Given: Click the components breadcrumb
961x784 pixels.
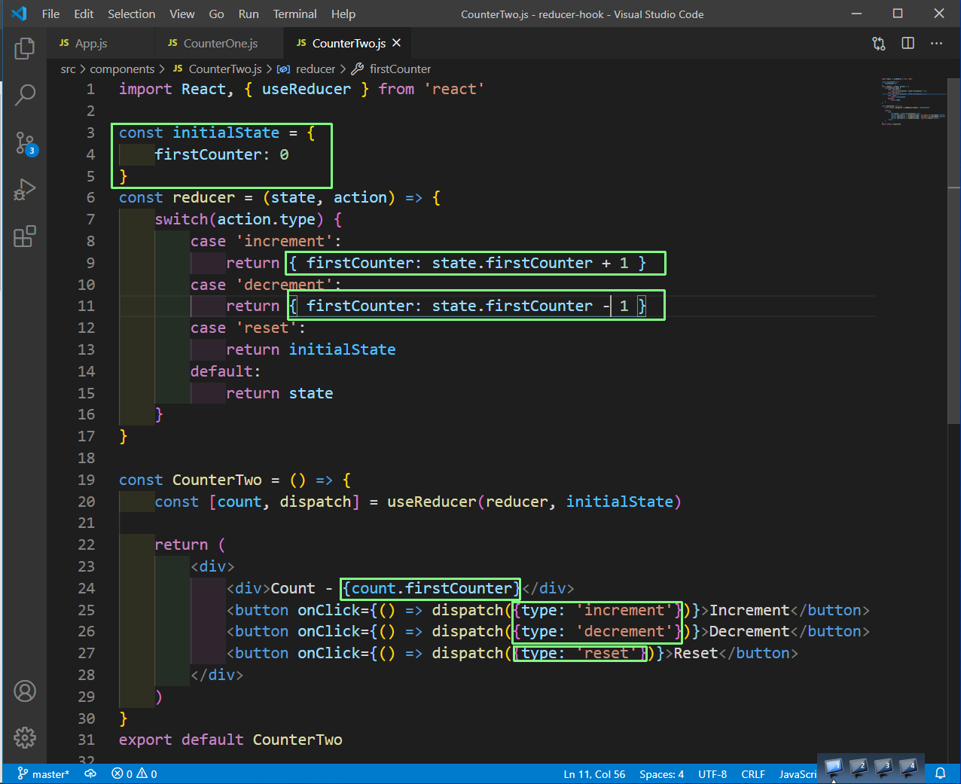Looking at the screenshot, I should 122,69.
